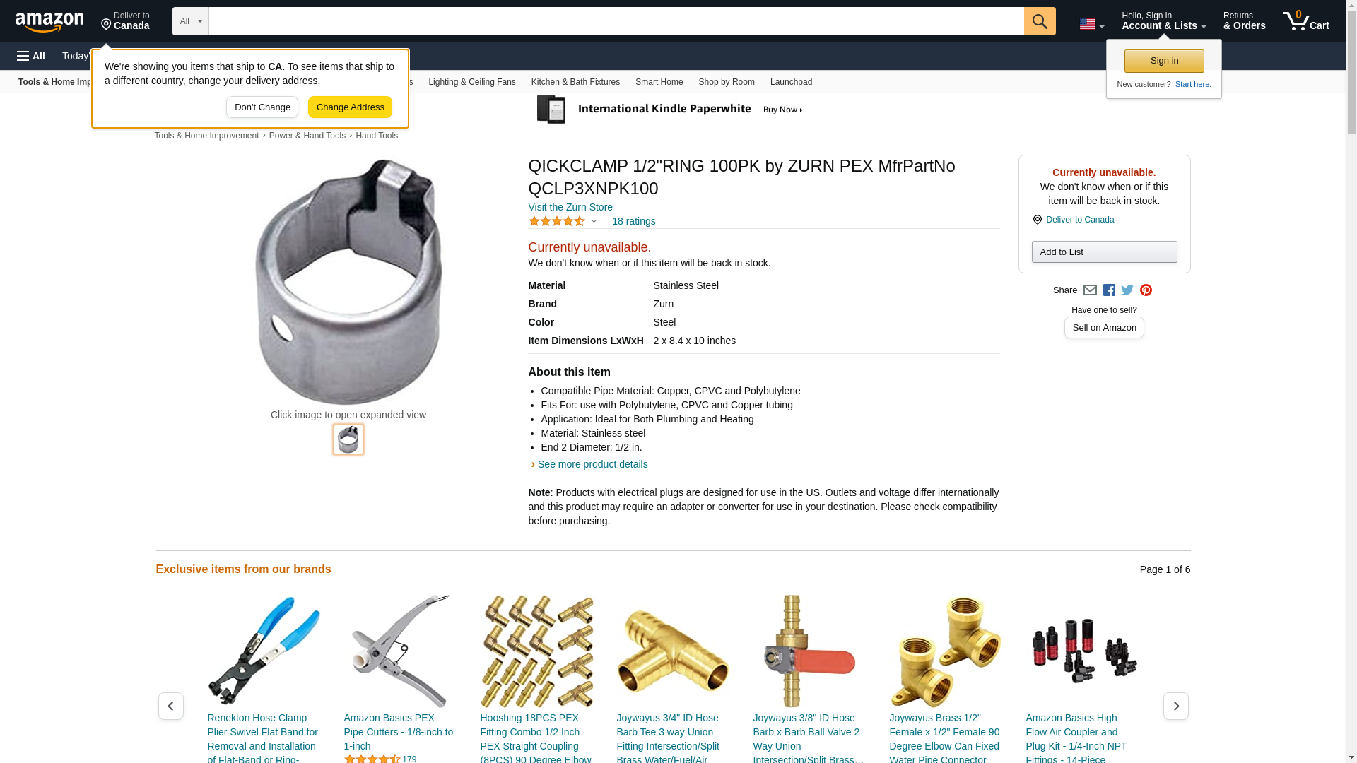This screenshot has height=763, width=1357.
Task: Open the shopping cart icon
Action: [1306, 21]
